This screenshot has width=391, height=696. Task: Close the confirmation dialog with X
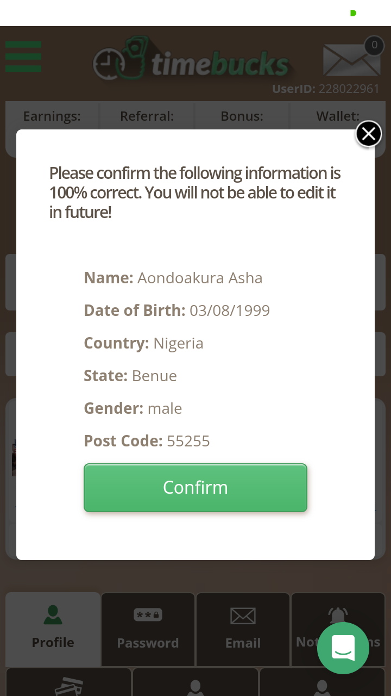point(368,134)
